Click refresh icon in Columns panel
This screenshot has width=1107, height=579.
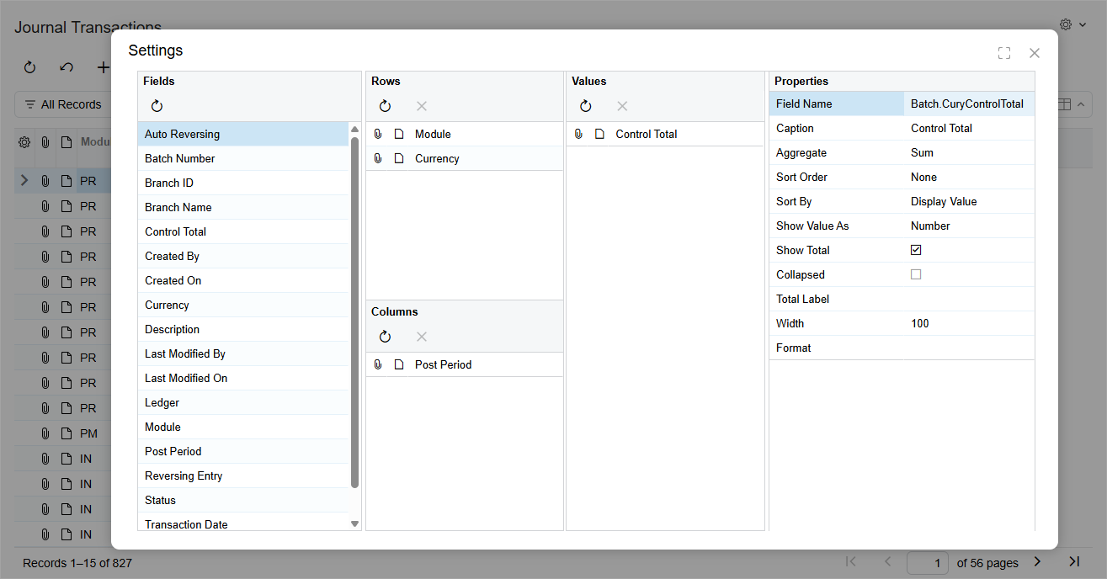[x=385, y=337]
